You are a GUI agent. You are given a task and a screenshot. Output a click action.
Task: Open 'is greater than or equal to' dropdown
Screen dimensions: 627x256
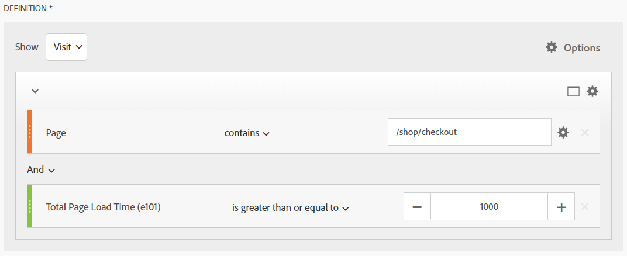point(291,207)
